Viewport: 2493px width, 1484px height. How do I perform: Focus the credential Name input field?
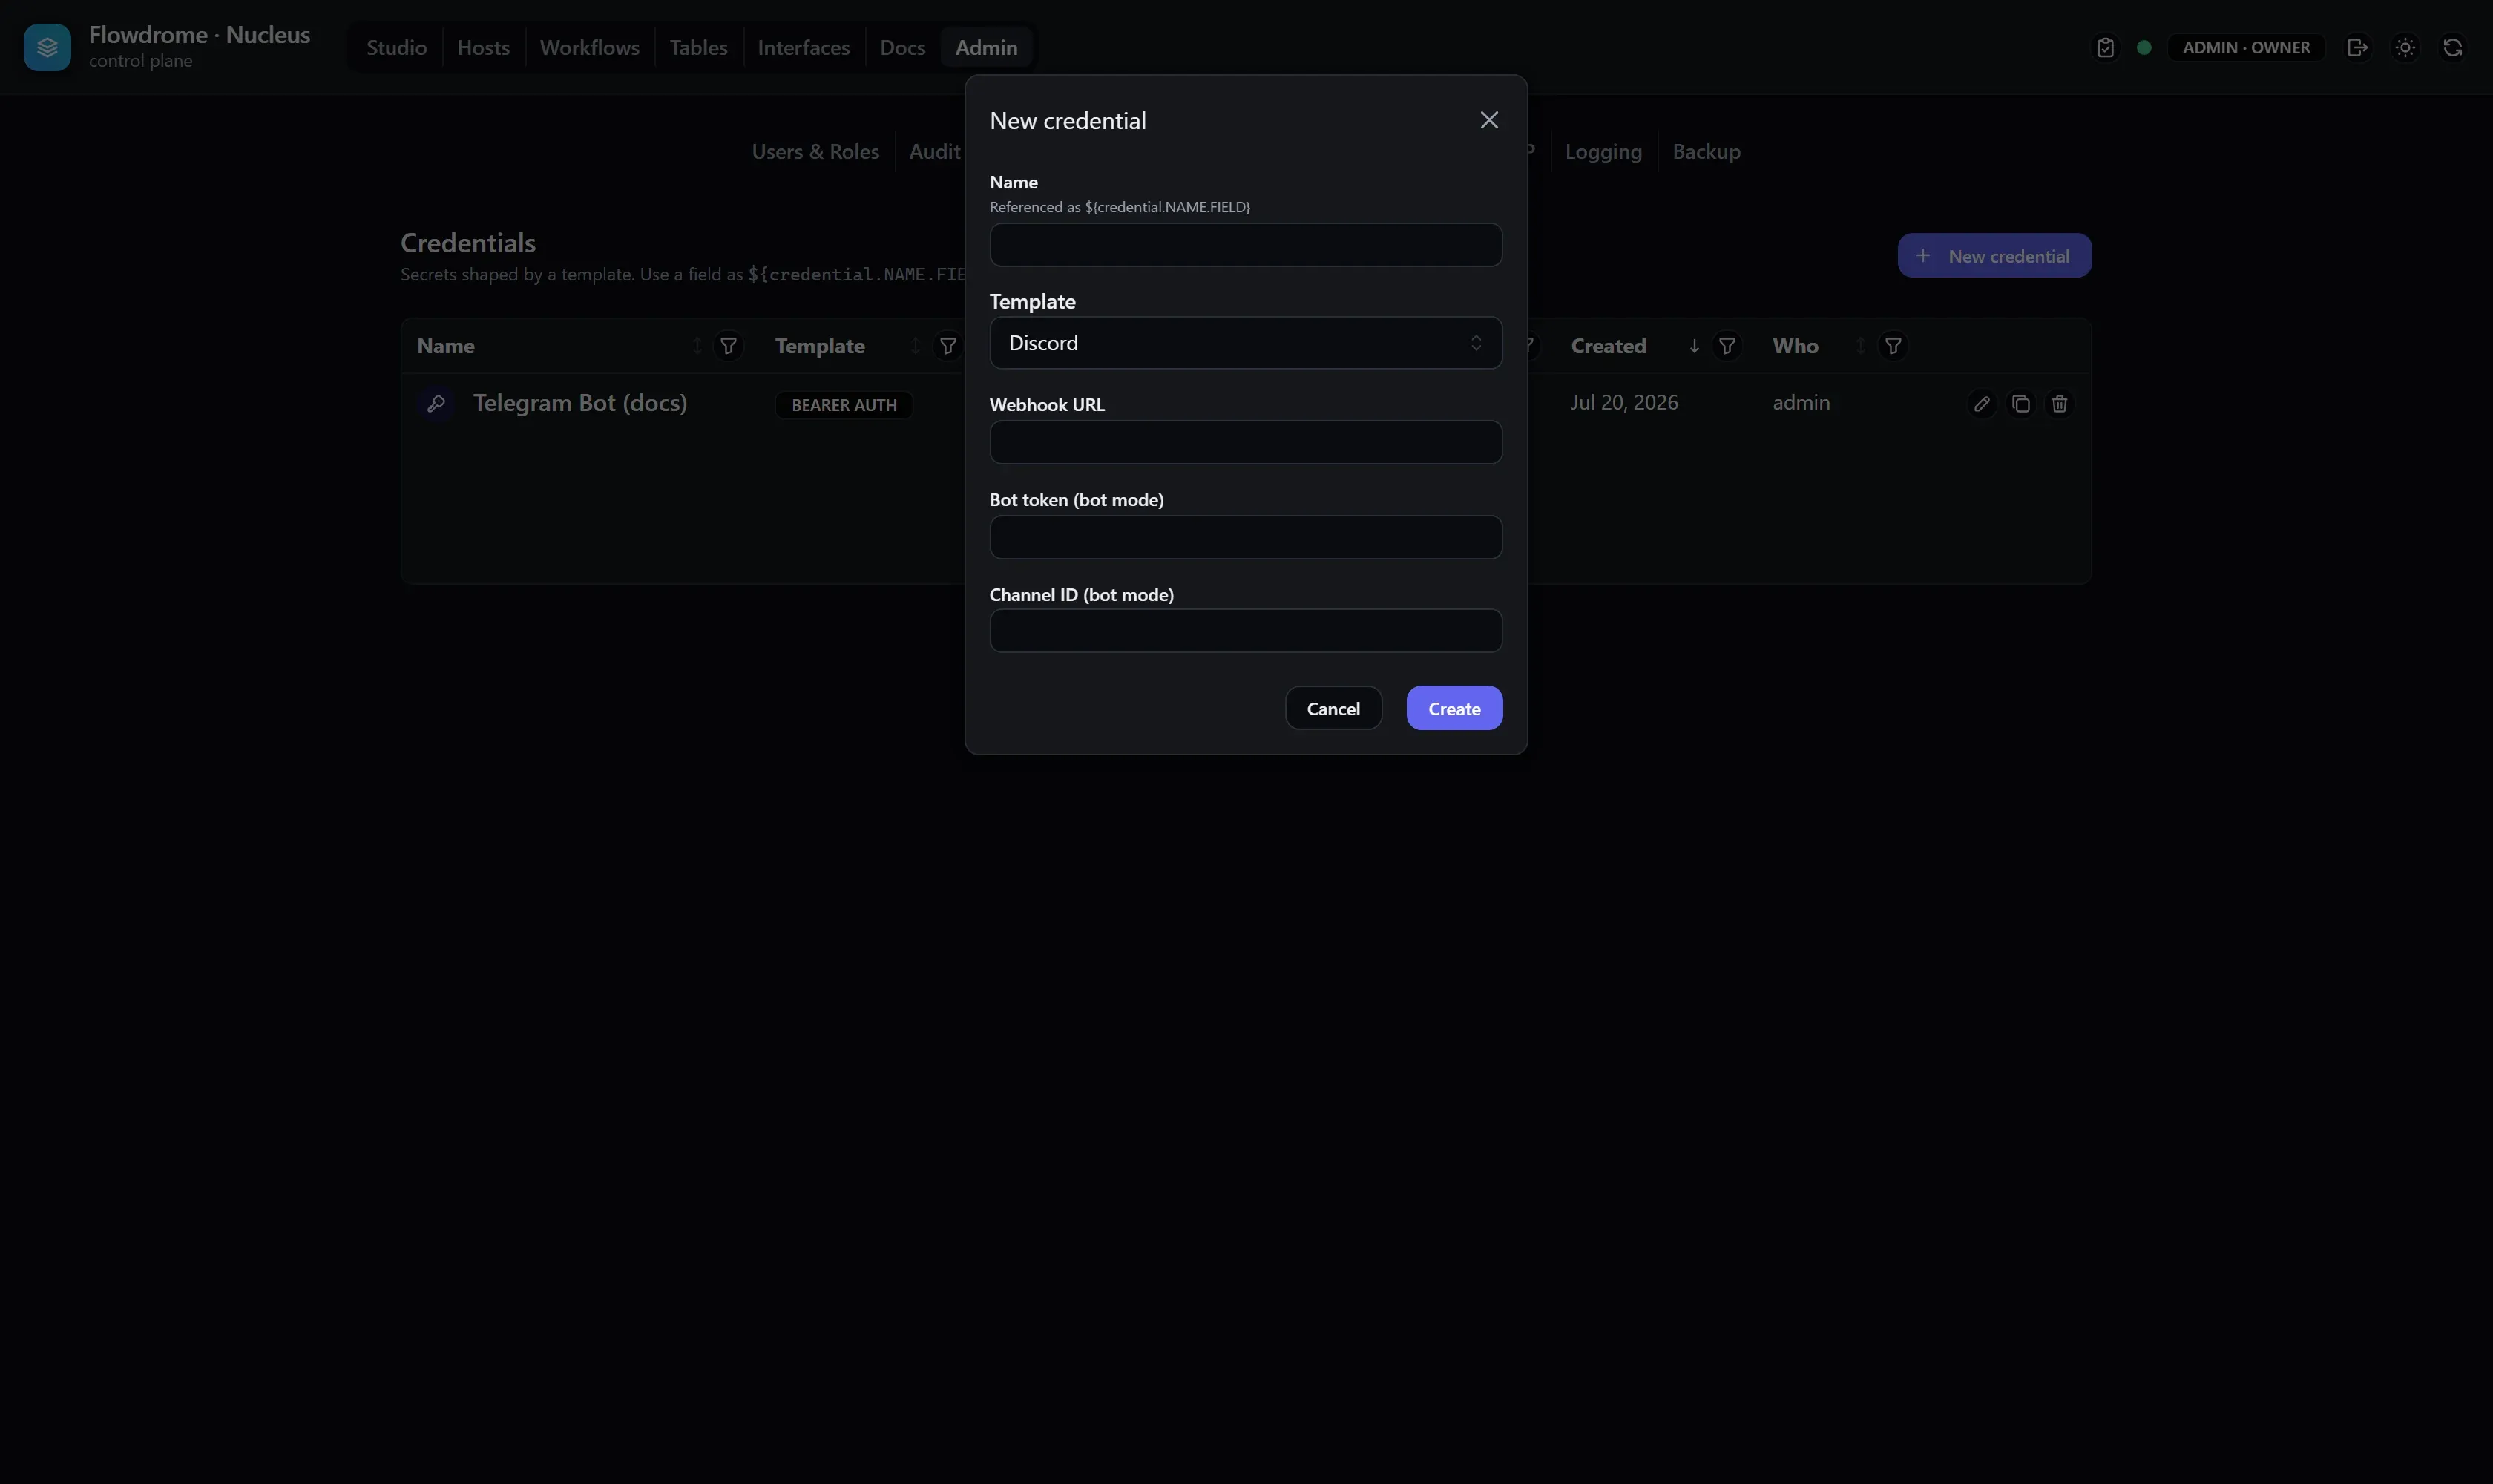(1245, 245)
